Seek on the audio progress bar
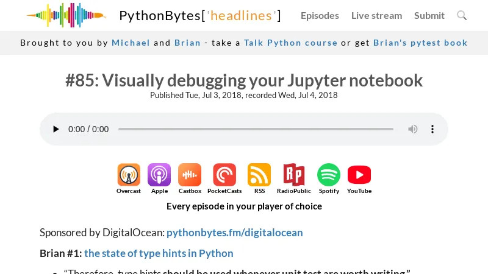Viewport: 488px width, 274px height. pos(256,129)
